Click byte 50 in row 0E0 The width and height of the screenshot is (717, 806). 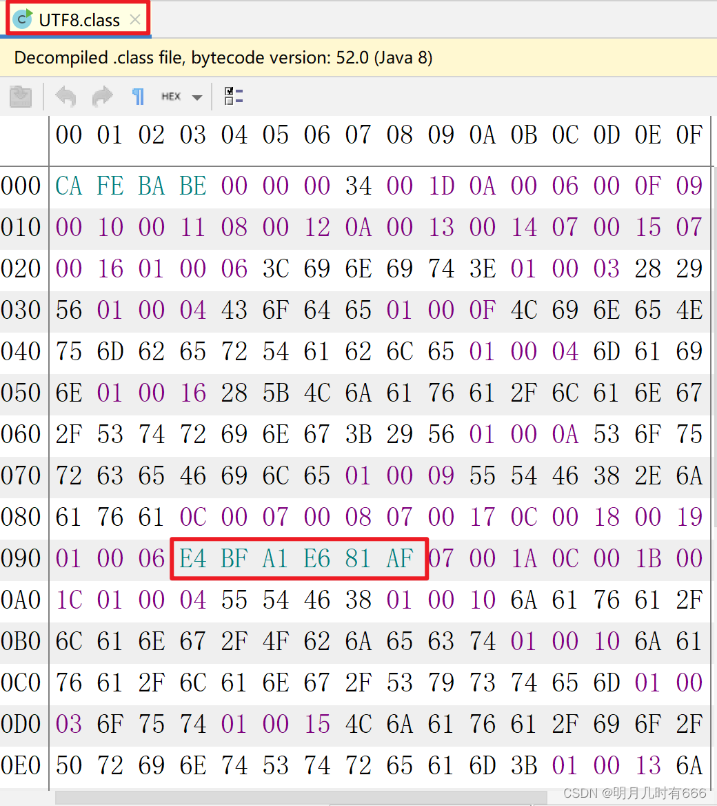click(x=69, y=765)
